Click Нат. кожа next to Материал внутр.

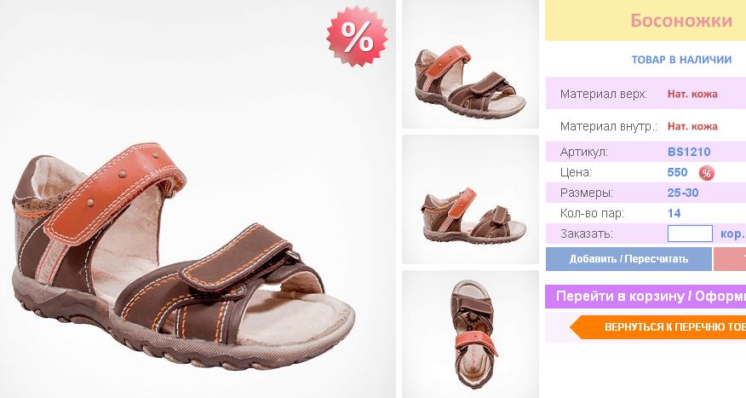692,126
